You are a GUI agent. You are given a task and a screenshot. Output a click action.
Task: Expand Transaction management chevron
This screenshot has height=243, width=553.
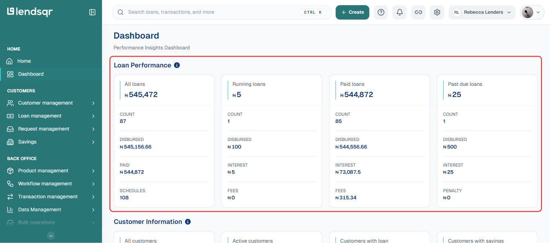[93, 197]
